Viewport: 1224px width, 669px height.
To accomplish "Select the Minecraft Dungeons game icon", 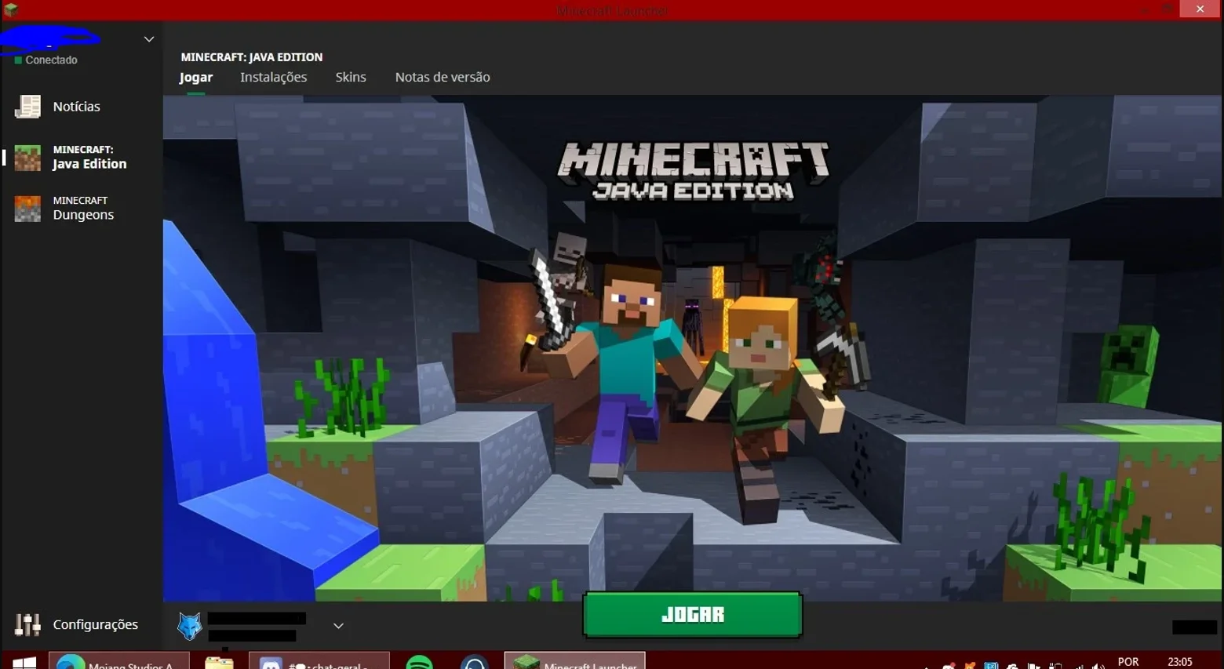I will [27, 209].
